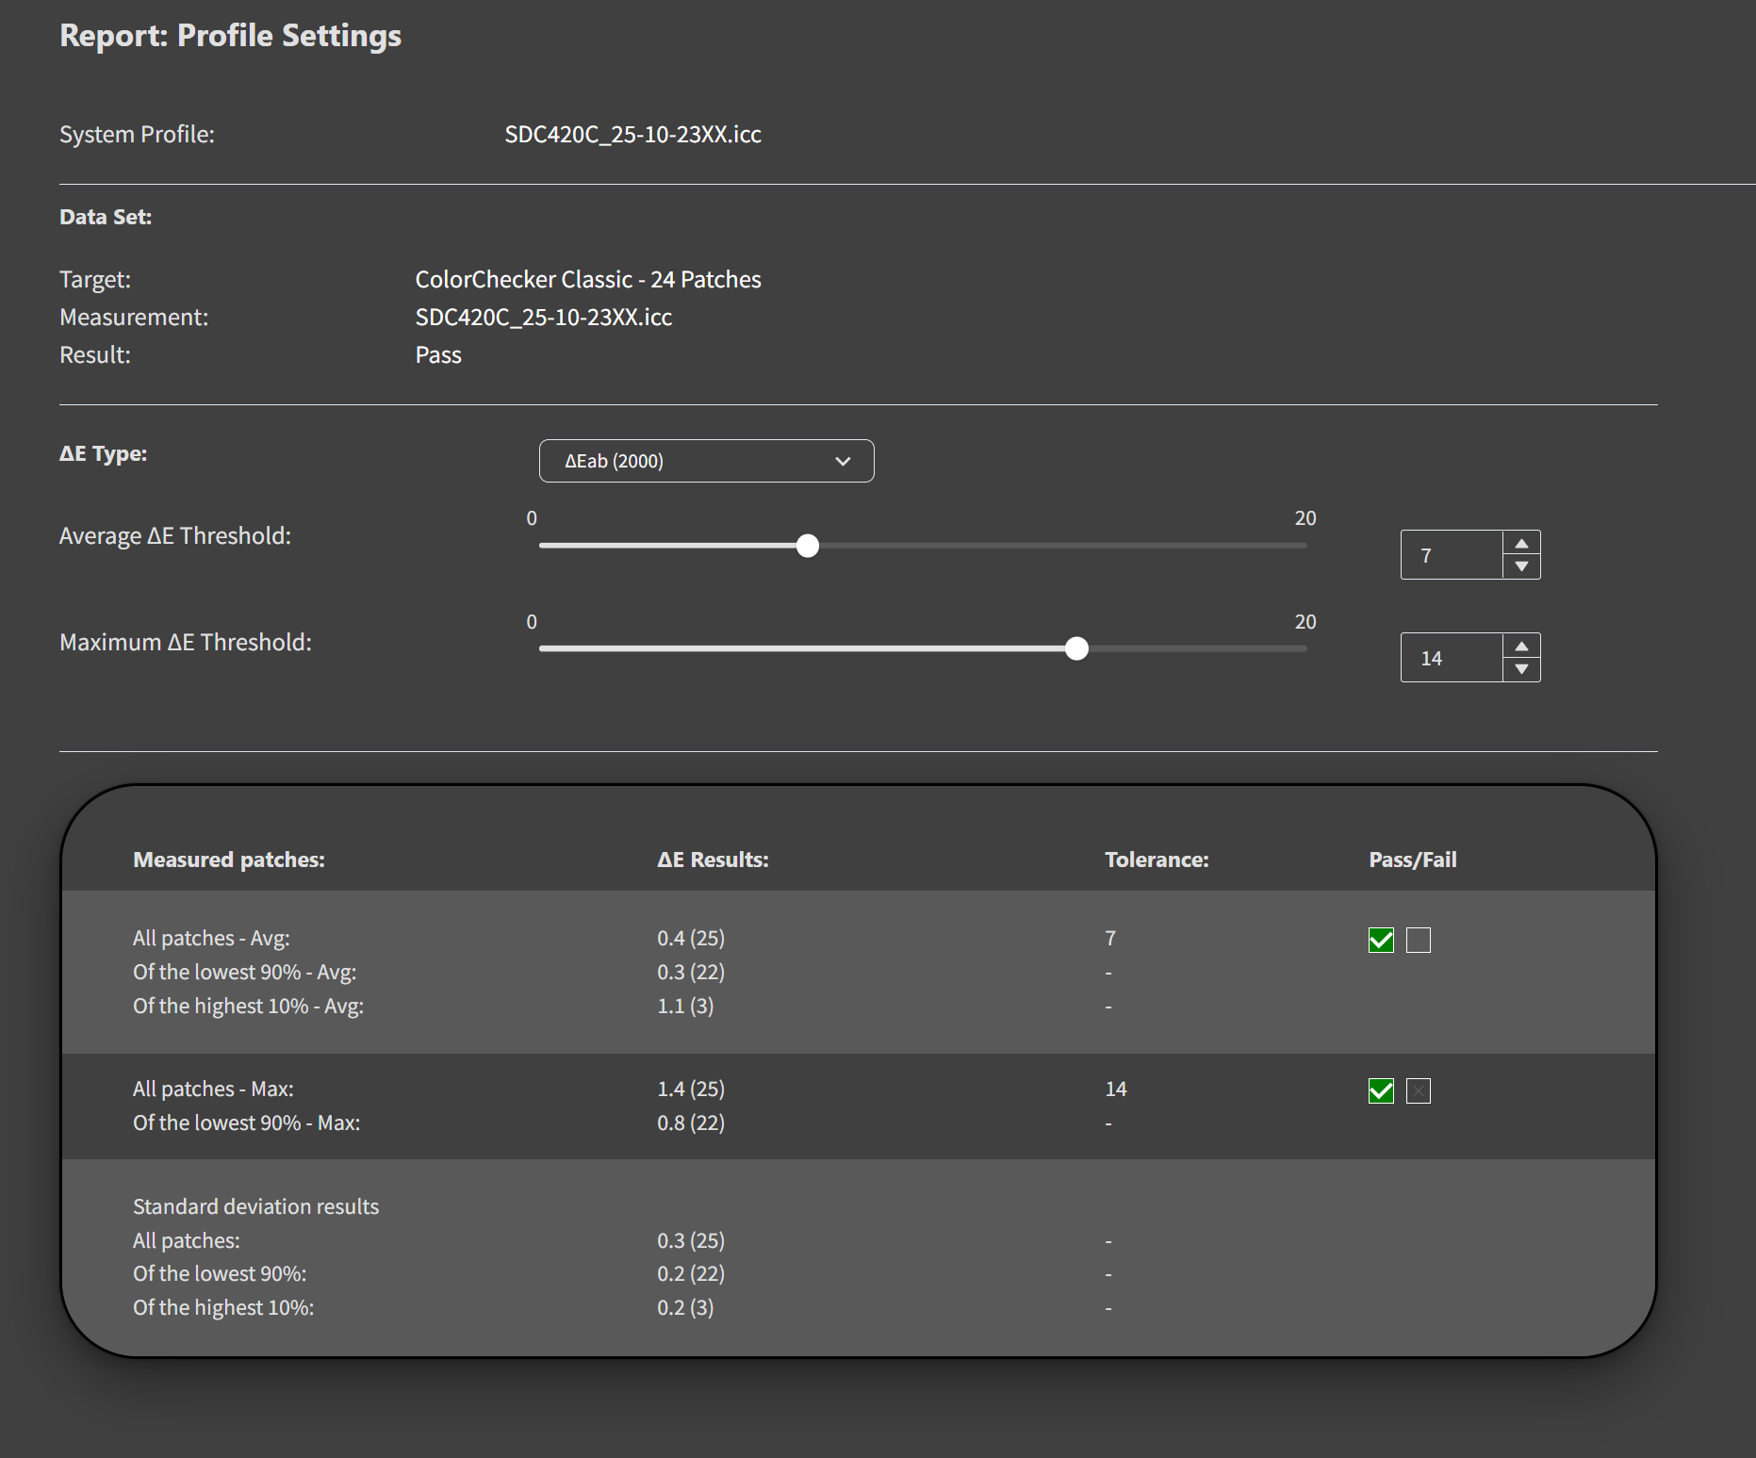This screenshot has width=1756, height=1458.
Task: Click the ColorChecker Classic target name
Action: (x=588, y=280)
